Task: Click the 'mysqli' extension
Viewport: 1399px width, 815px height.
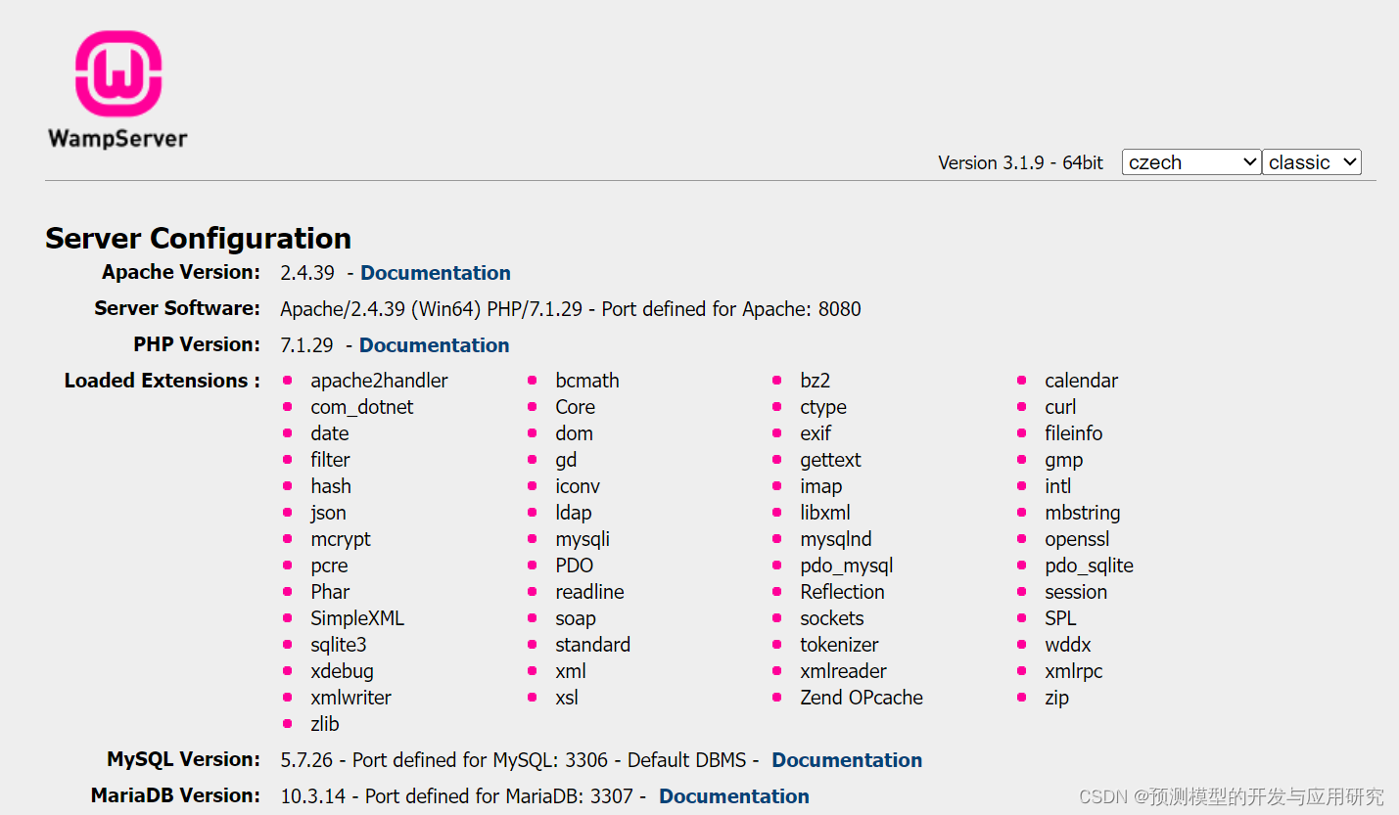Action: click(x=583, y=539)
